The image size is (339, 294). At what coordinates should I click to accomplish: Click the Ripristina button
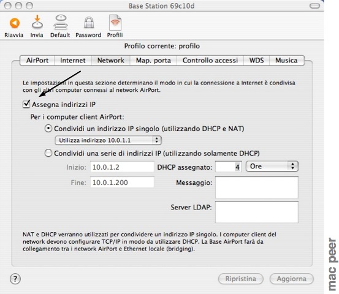241,279
